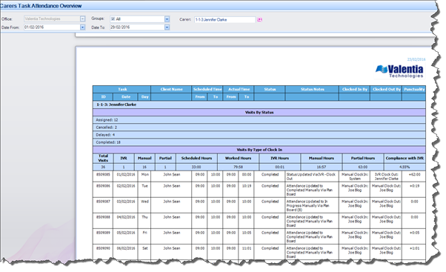446x272 pixels.
Task: Click the Total Visits value 36
Action: (103, 167)
